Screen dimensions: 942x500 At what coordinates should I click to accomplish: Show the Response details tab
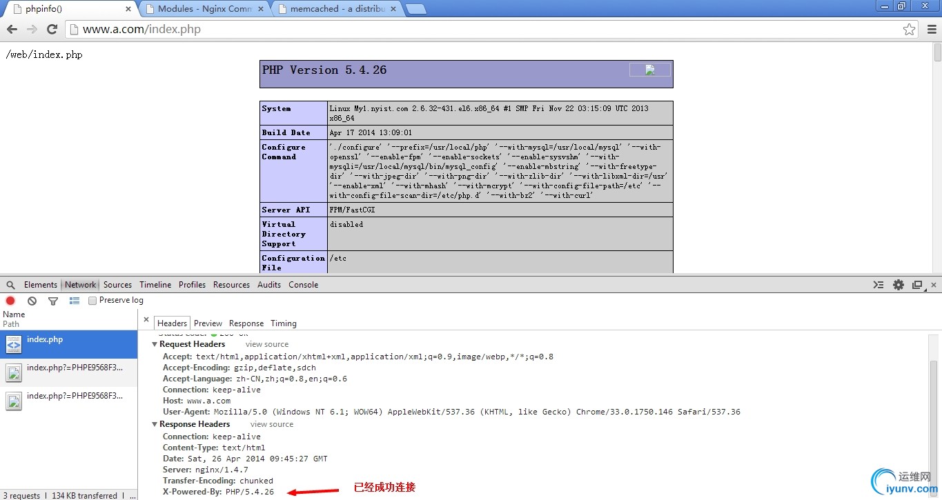tap(246, 323)
